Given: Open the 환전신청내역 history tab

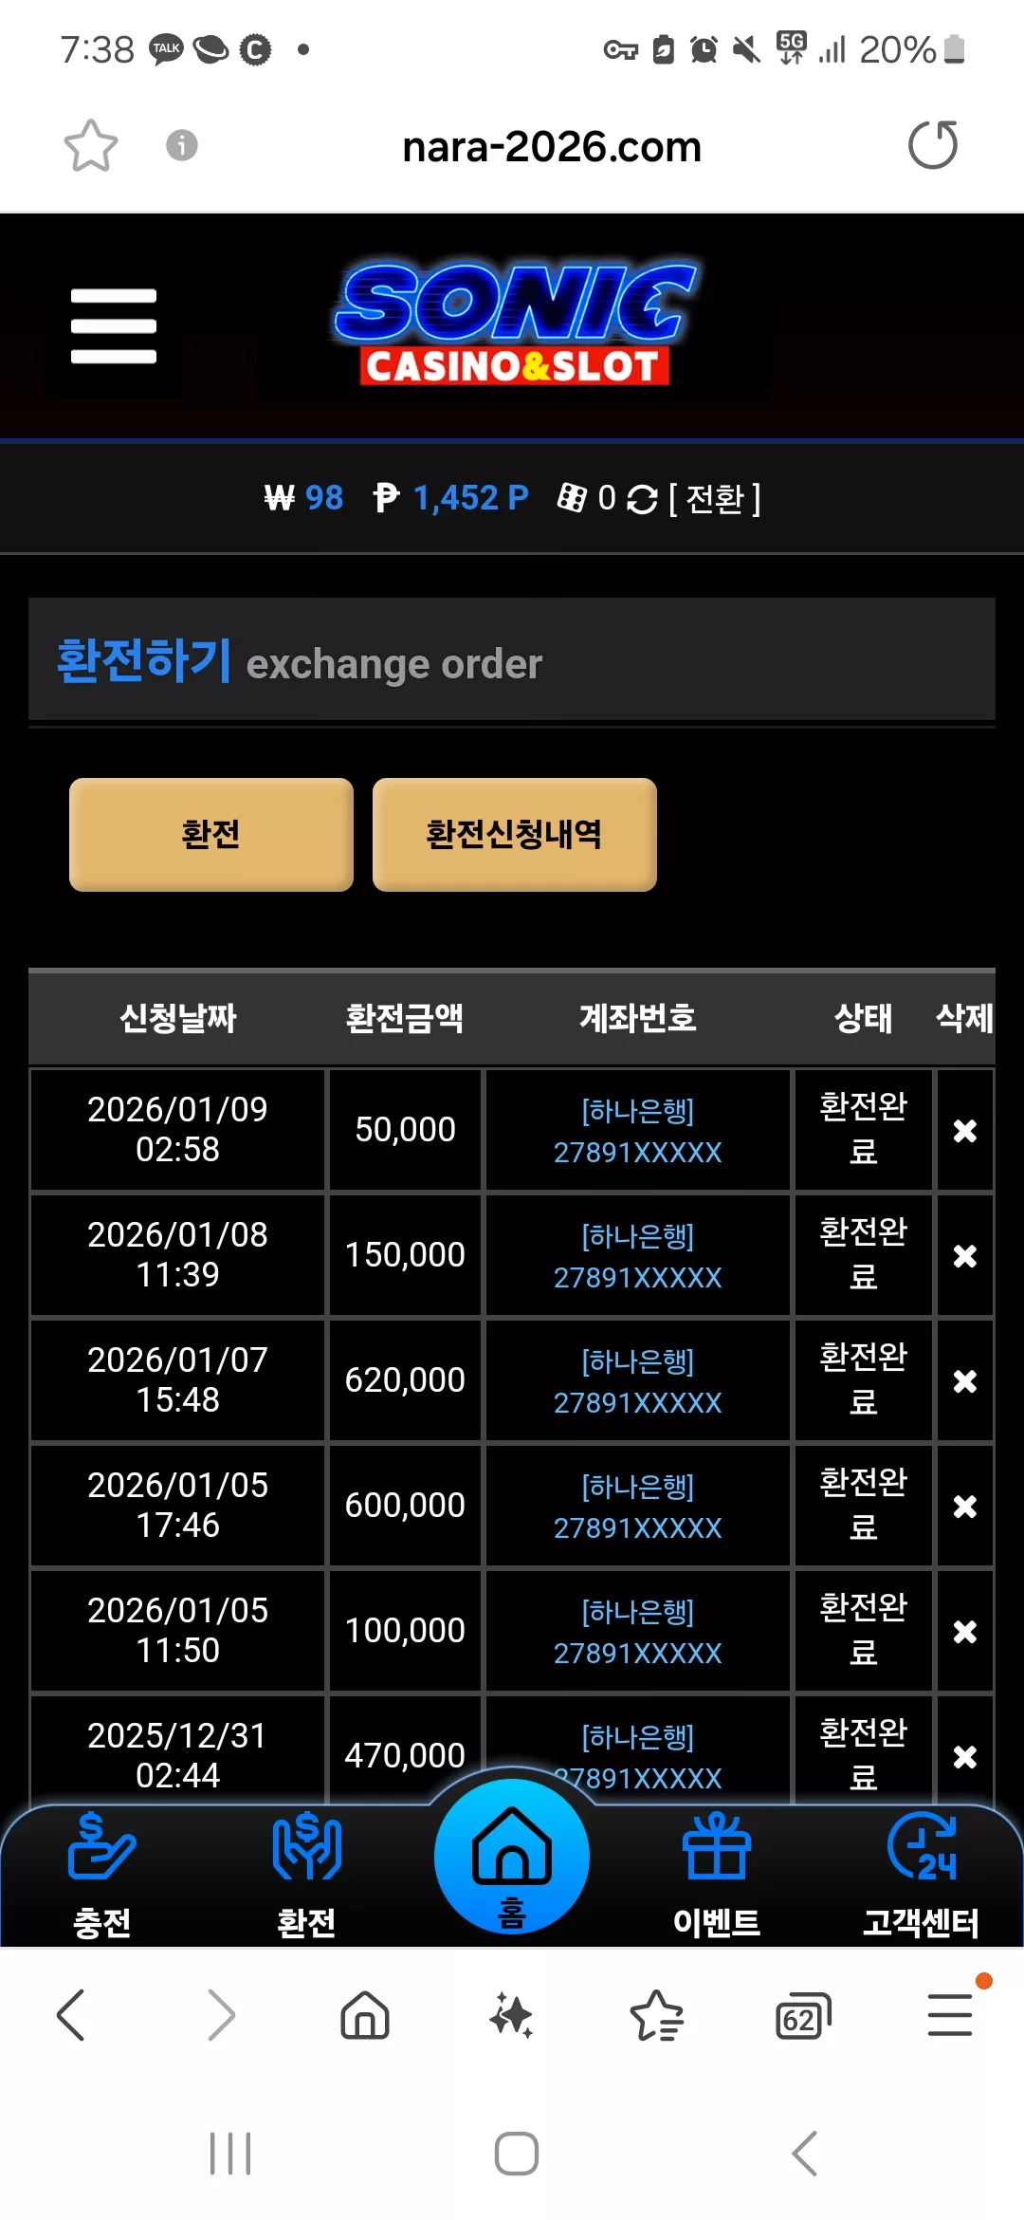Looking at the screenshot, I should pos(515,834).
